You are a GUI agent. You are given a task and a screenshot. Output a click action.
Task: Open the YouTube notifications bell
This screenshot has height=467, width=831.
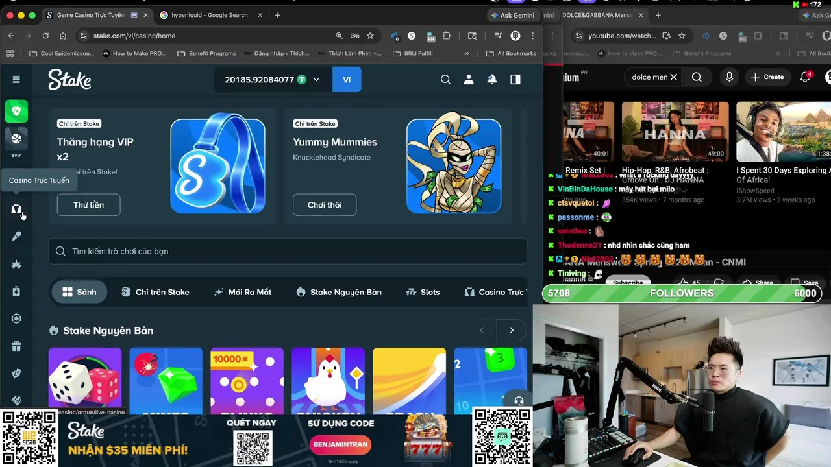pyautogui.click(x=805, y=77)
